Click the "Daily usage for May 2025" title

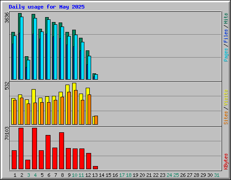(x=46, y=7)
